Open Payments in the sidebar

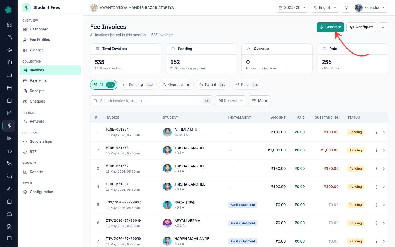(50, 81)
